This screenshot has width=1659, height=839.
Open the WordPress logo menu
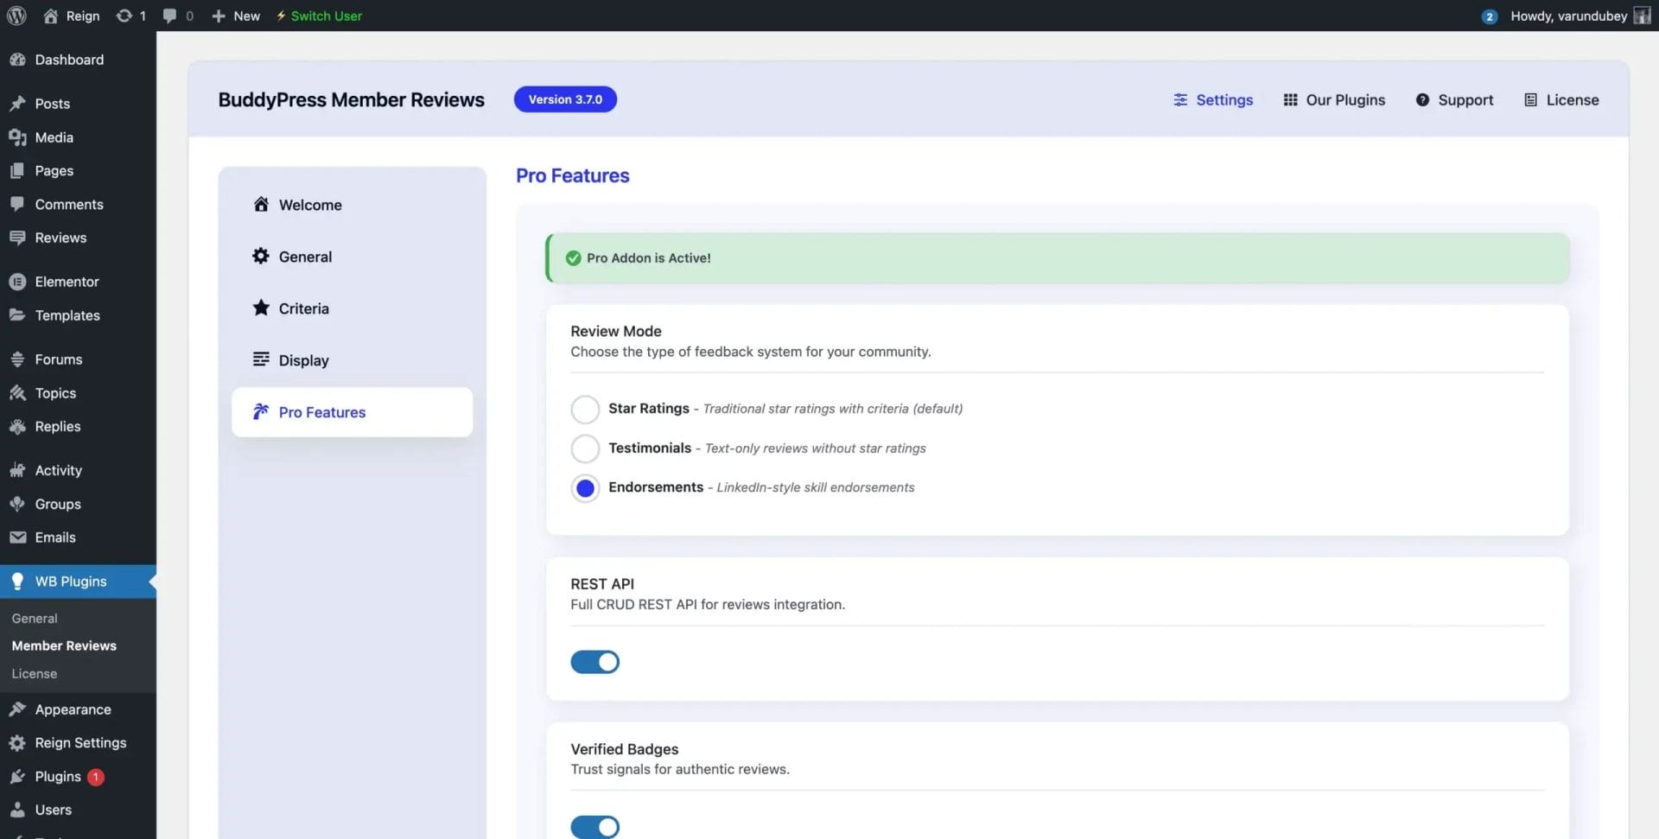(16, 16)
